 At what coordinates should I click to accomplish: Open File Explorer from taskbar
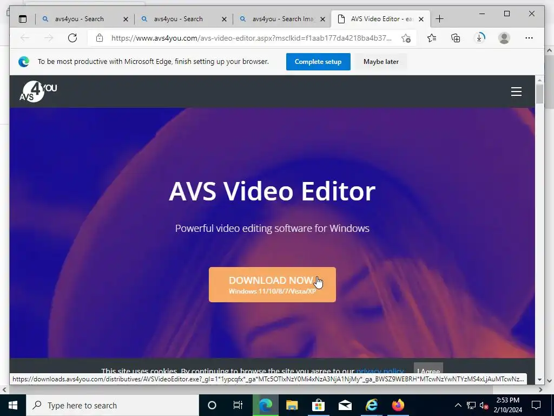tap(292, 405)
